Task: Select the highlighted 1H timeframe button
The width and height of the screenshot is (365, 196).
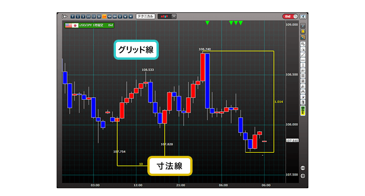Action: pos(104,16)
